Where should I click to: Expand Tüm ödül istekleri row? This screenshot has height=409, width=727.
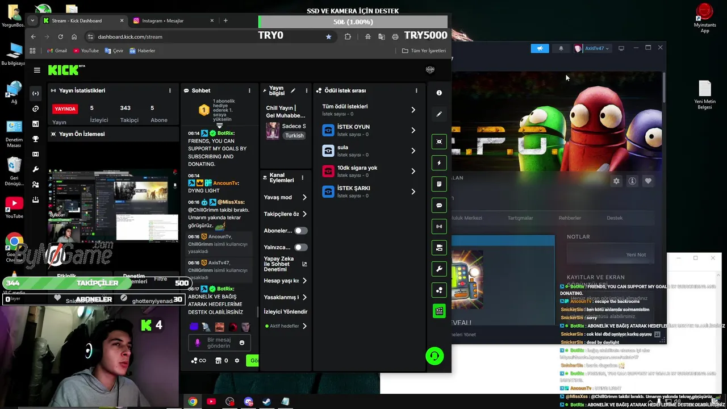click(x=413, y=110)
